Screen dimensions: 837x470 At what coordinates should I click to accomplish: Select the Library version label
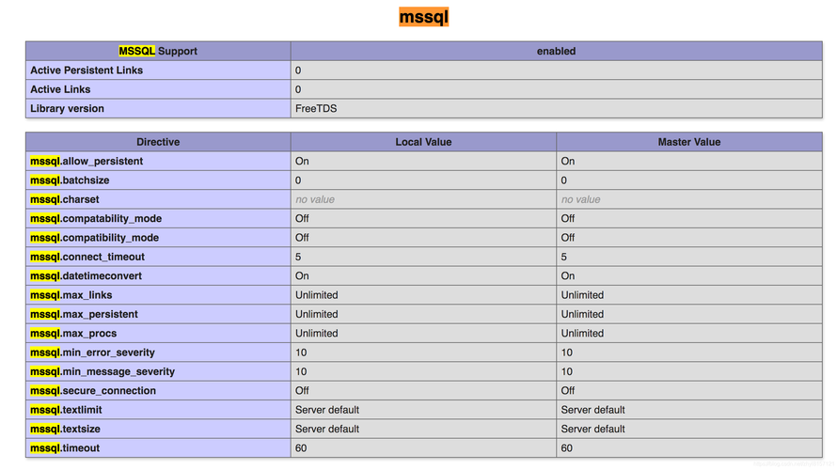[68, 109]
